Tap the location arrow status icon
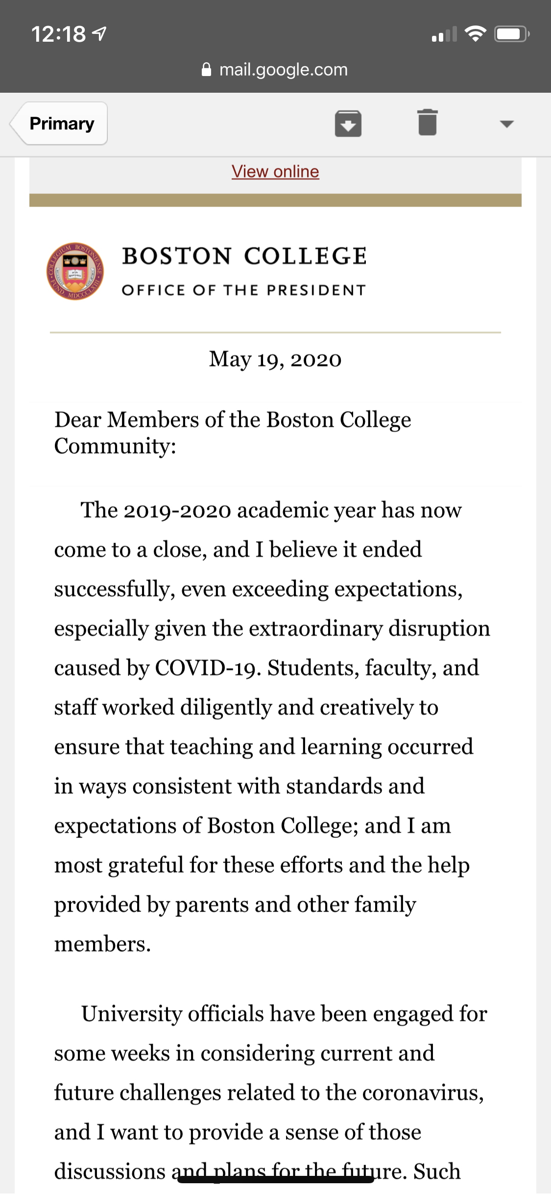Viewport: 551px width, 1195px height. 100,34
